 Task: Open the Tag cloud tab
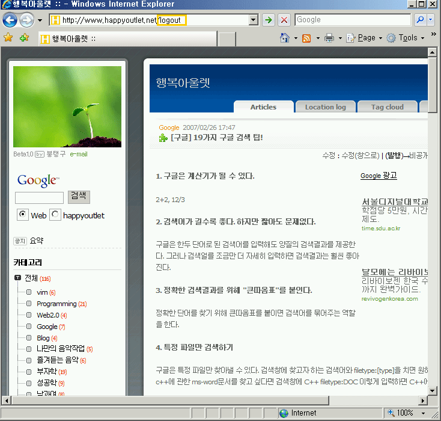click(388, 107)
